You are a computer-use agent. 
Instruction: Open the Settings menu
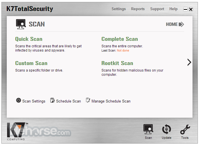pyautogui.click(x=119, y=9)
